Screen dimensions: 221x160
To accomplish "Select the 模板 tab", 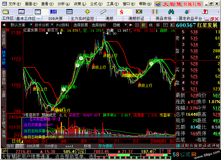I will click(x=19, y=146).
